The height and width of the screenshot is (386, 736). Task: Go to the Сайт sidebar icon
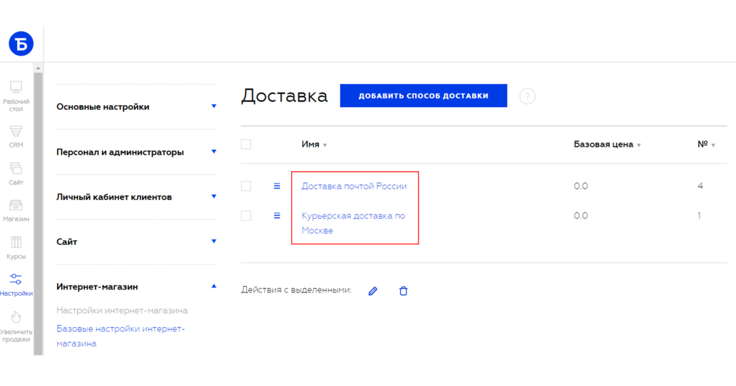(x=16, y=174)
